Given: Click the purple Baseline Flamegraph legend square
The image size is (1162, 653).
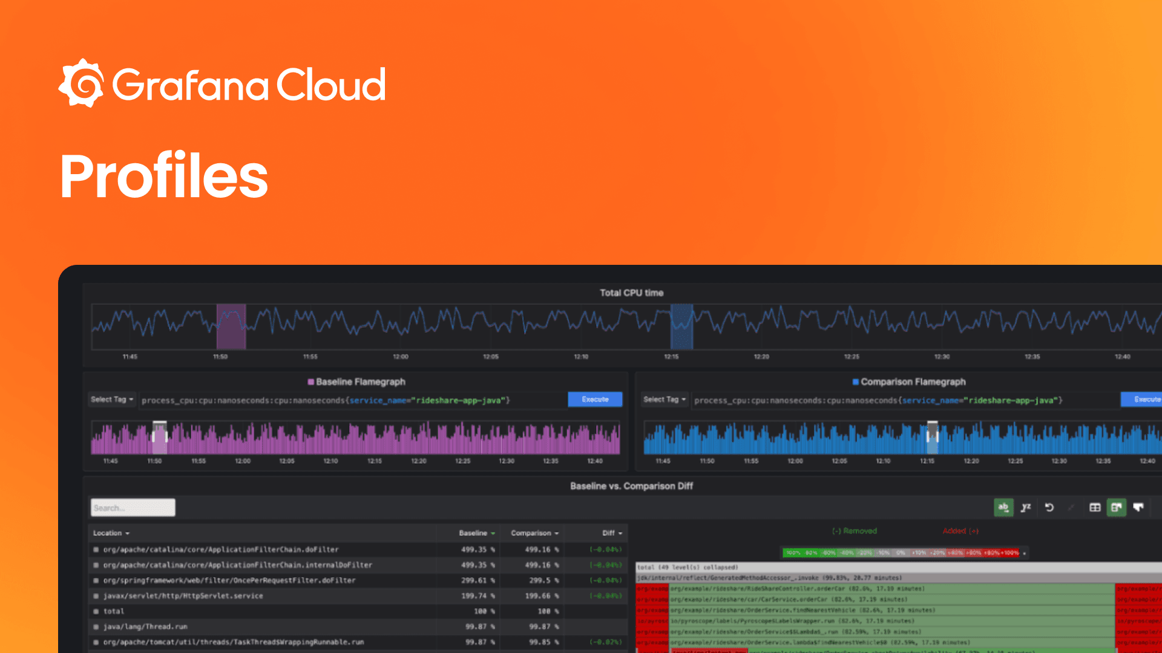Looking at the screenshot, I should click(311, 382).
